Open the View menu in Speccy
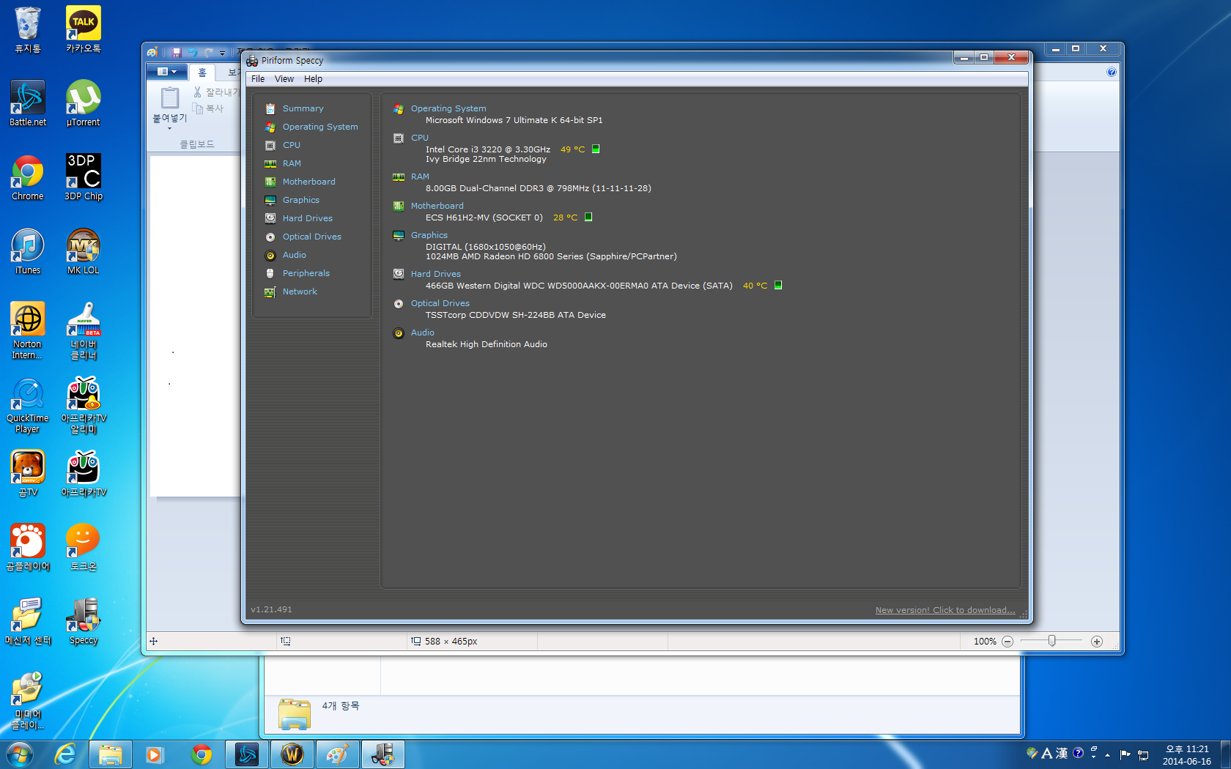The height and width of the screenshot is (769, 1231). [284, 79]
